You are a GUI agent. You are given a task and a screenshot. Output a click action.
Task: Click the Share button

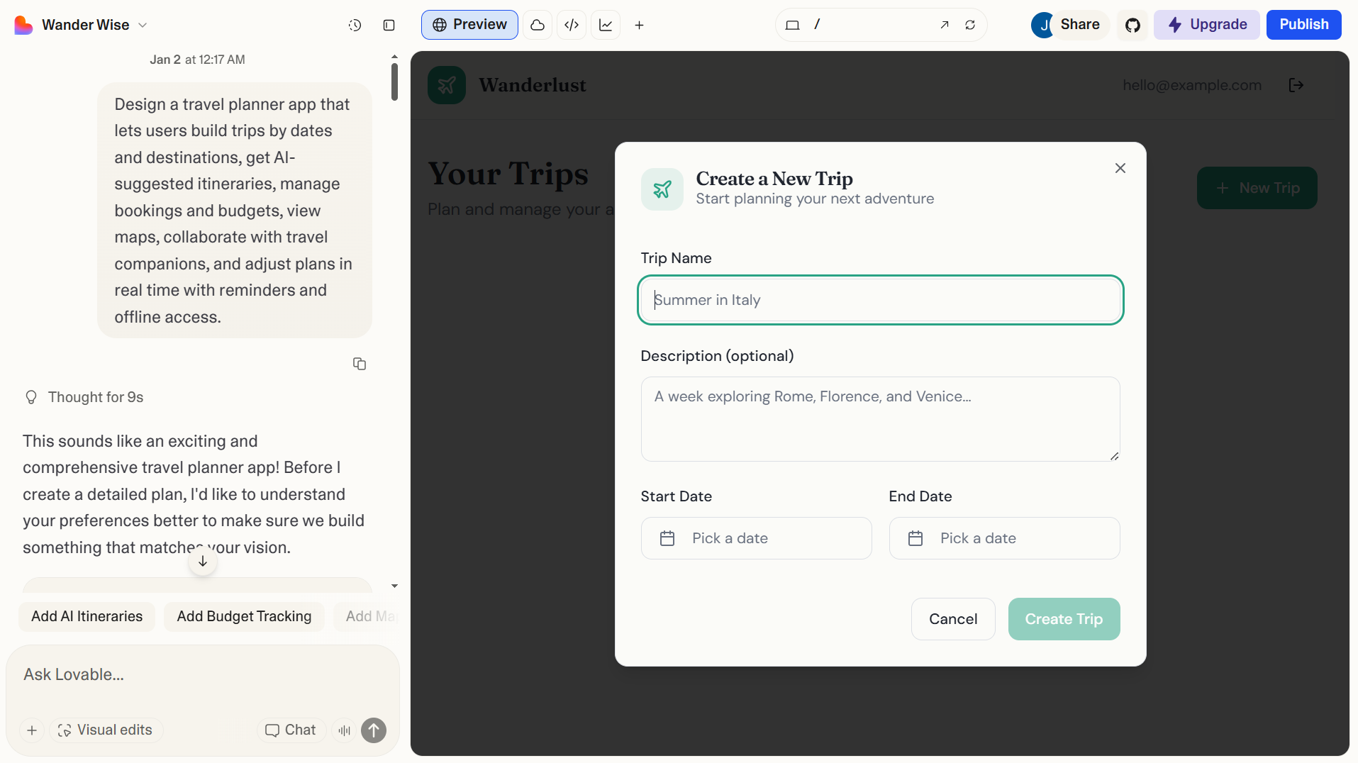pos(1080,25)
